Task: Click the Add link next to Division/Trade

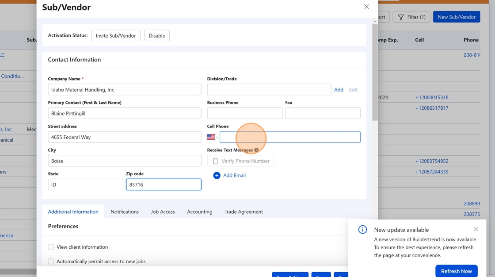Action: point(339,89)
